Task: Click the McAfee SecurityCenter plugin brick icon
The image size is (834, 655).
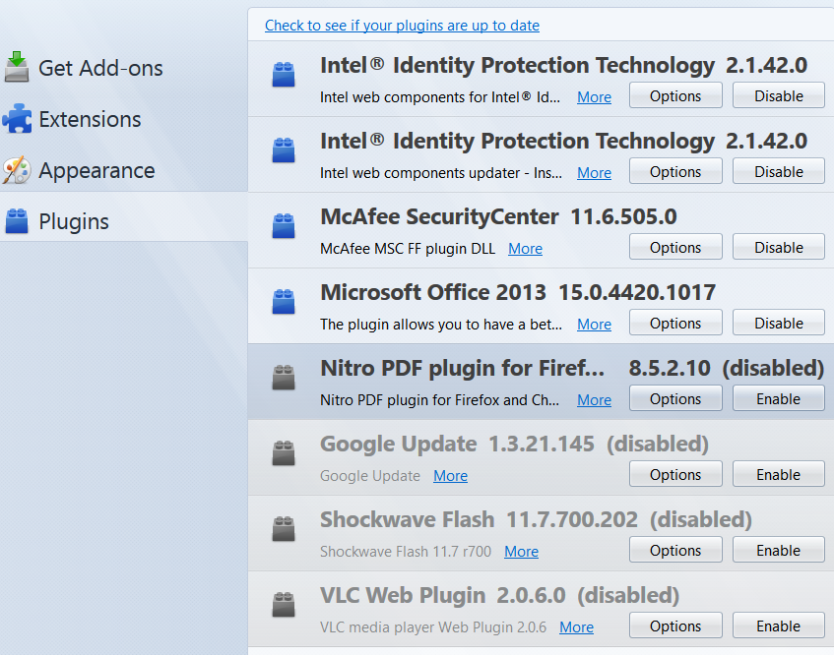Action: tap(284, 226)
